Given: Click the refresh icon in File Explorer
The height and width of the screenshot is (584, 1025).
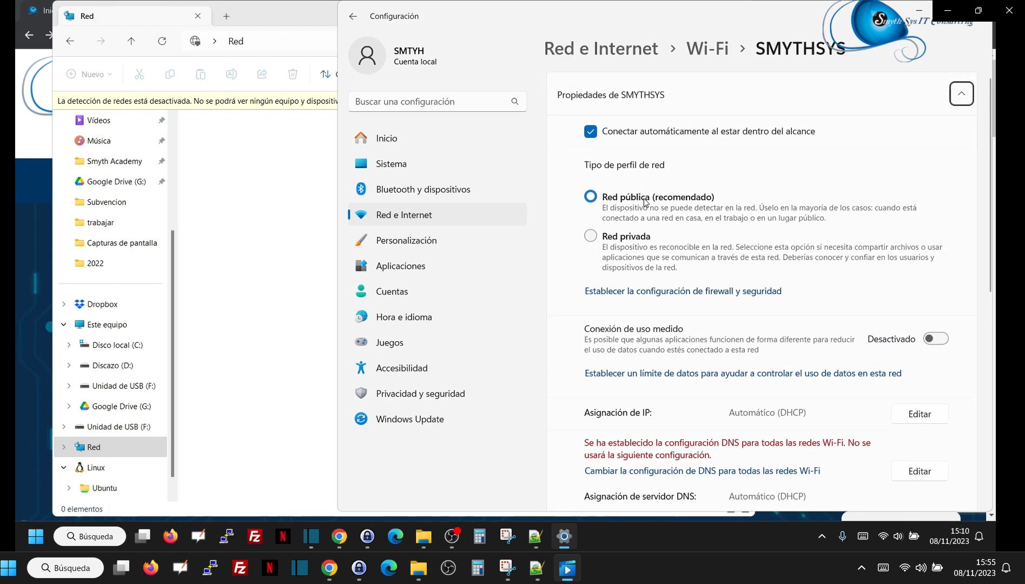Looking at the screenshot, I should point(162,41).
